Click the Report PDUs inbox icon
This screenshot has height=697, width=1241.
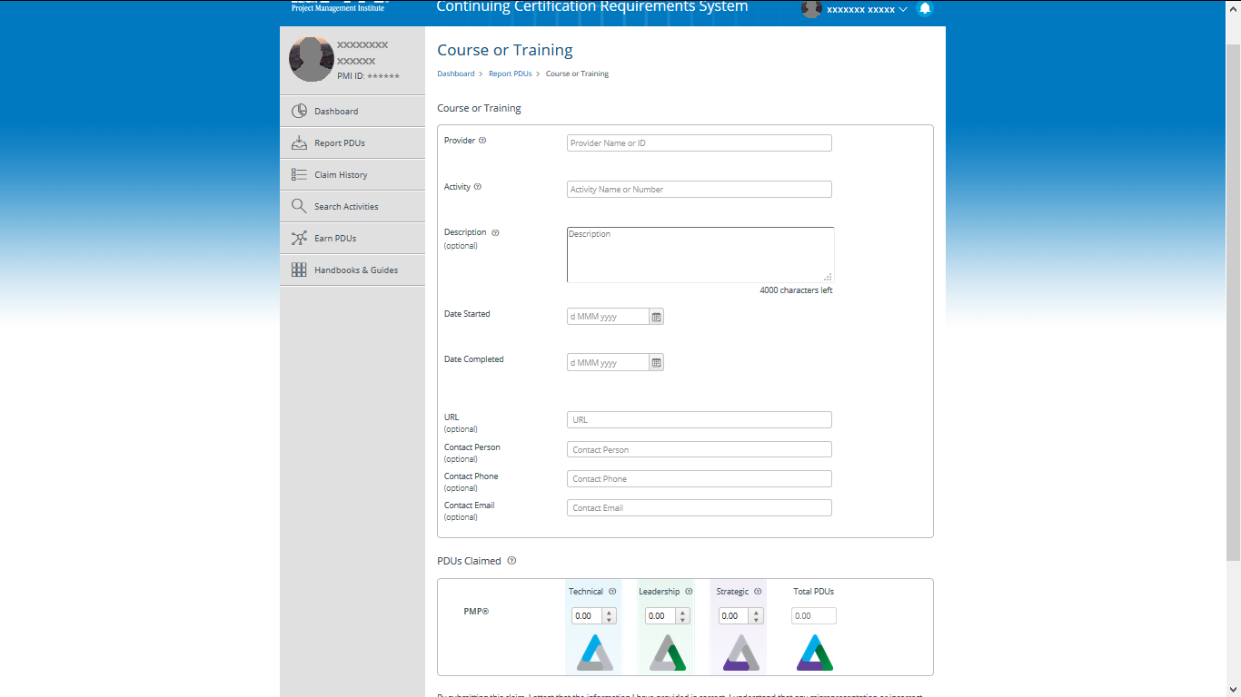point(299,142)
